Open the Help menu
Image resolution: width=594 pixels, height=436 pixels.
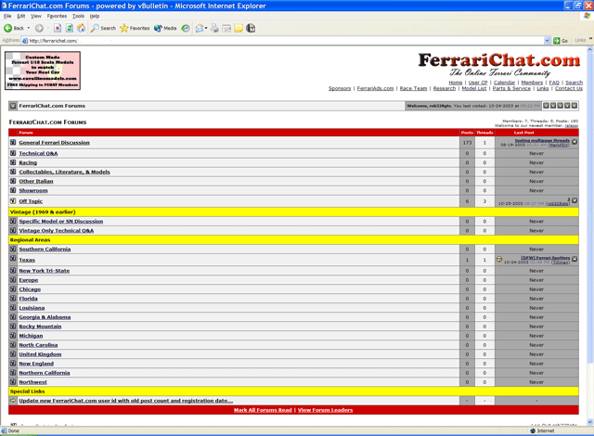pos(95,16)
